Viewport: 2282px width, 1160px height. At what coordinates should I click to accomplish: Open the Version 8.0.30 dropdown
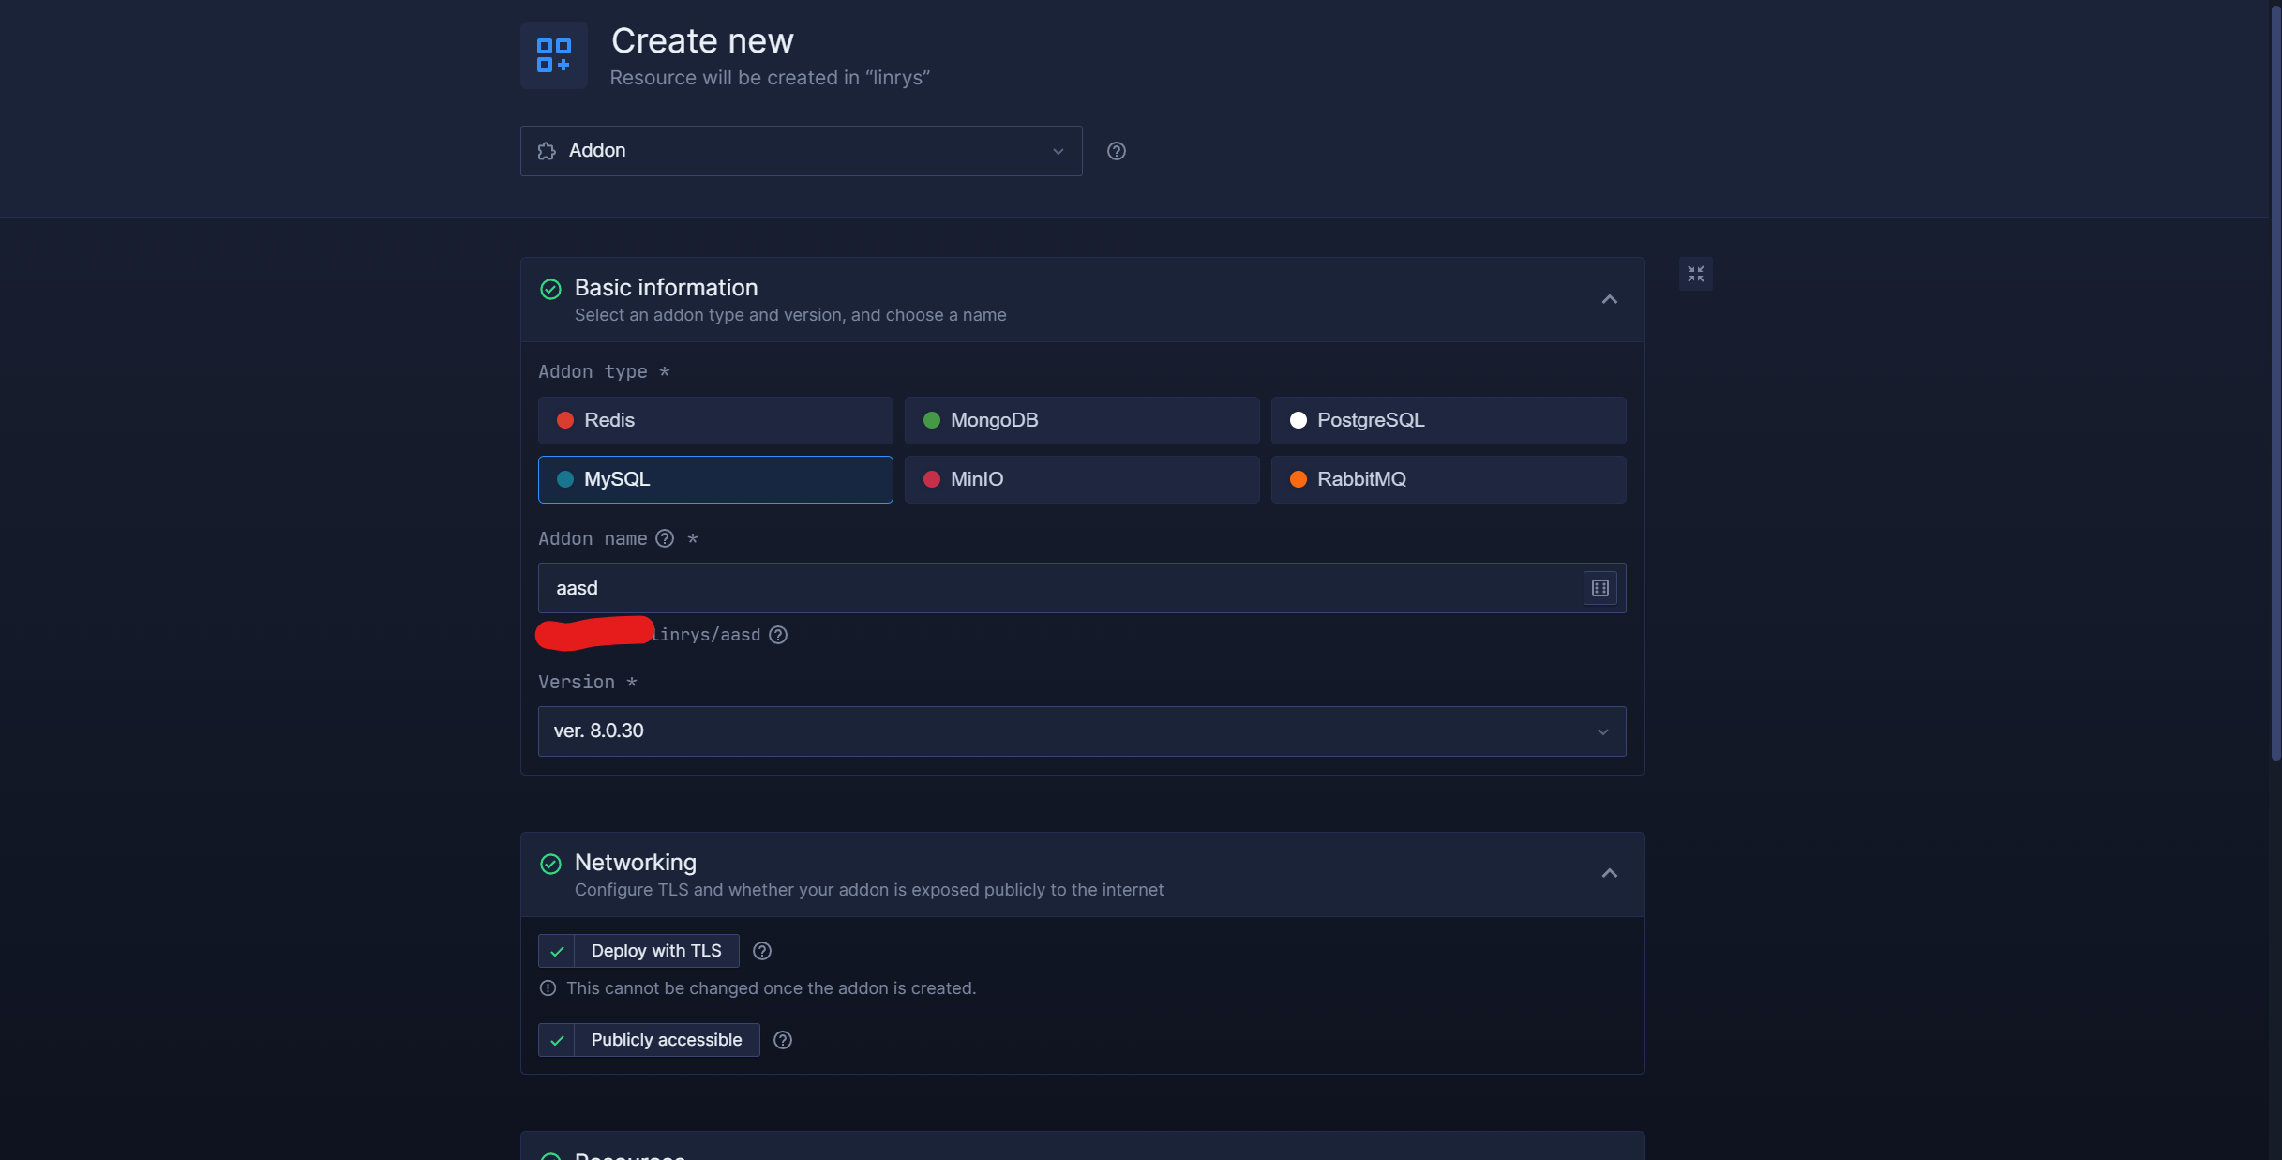[x=1081, y=731]
